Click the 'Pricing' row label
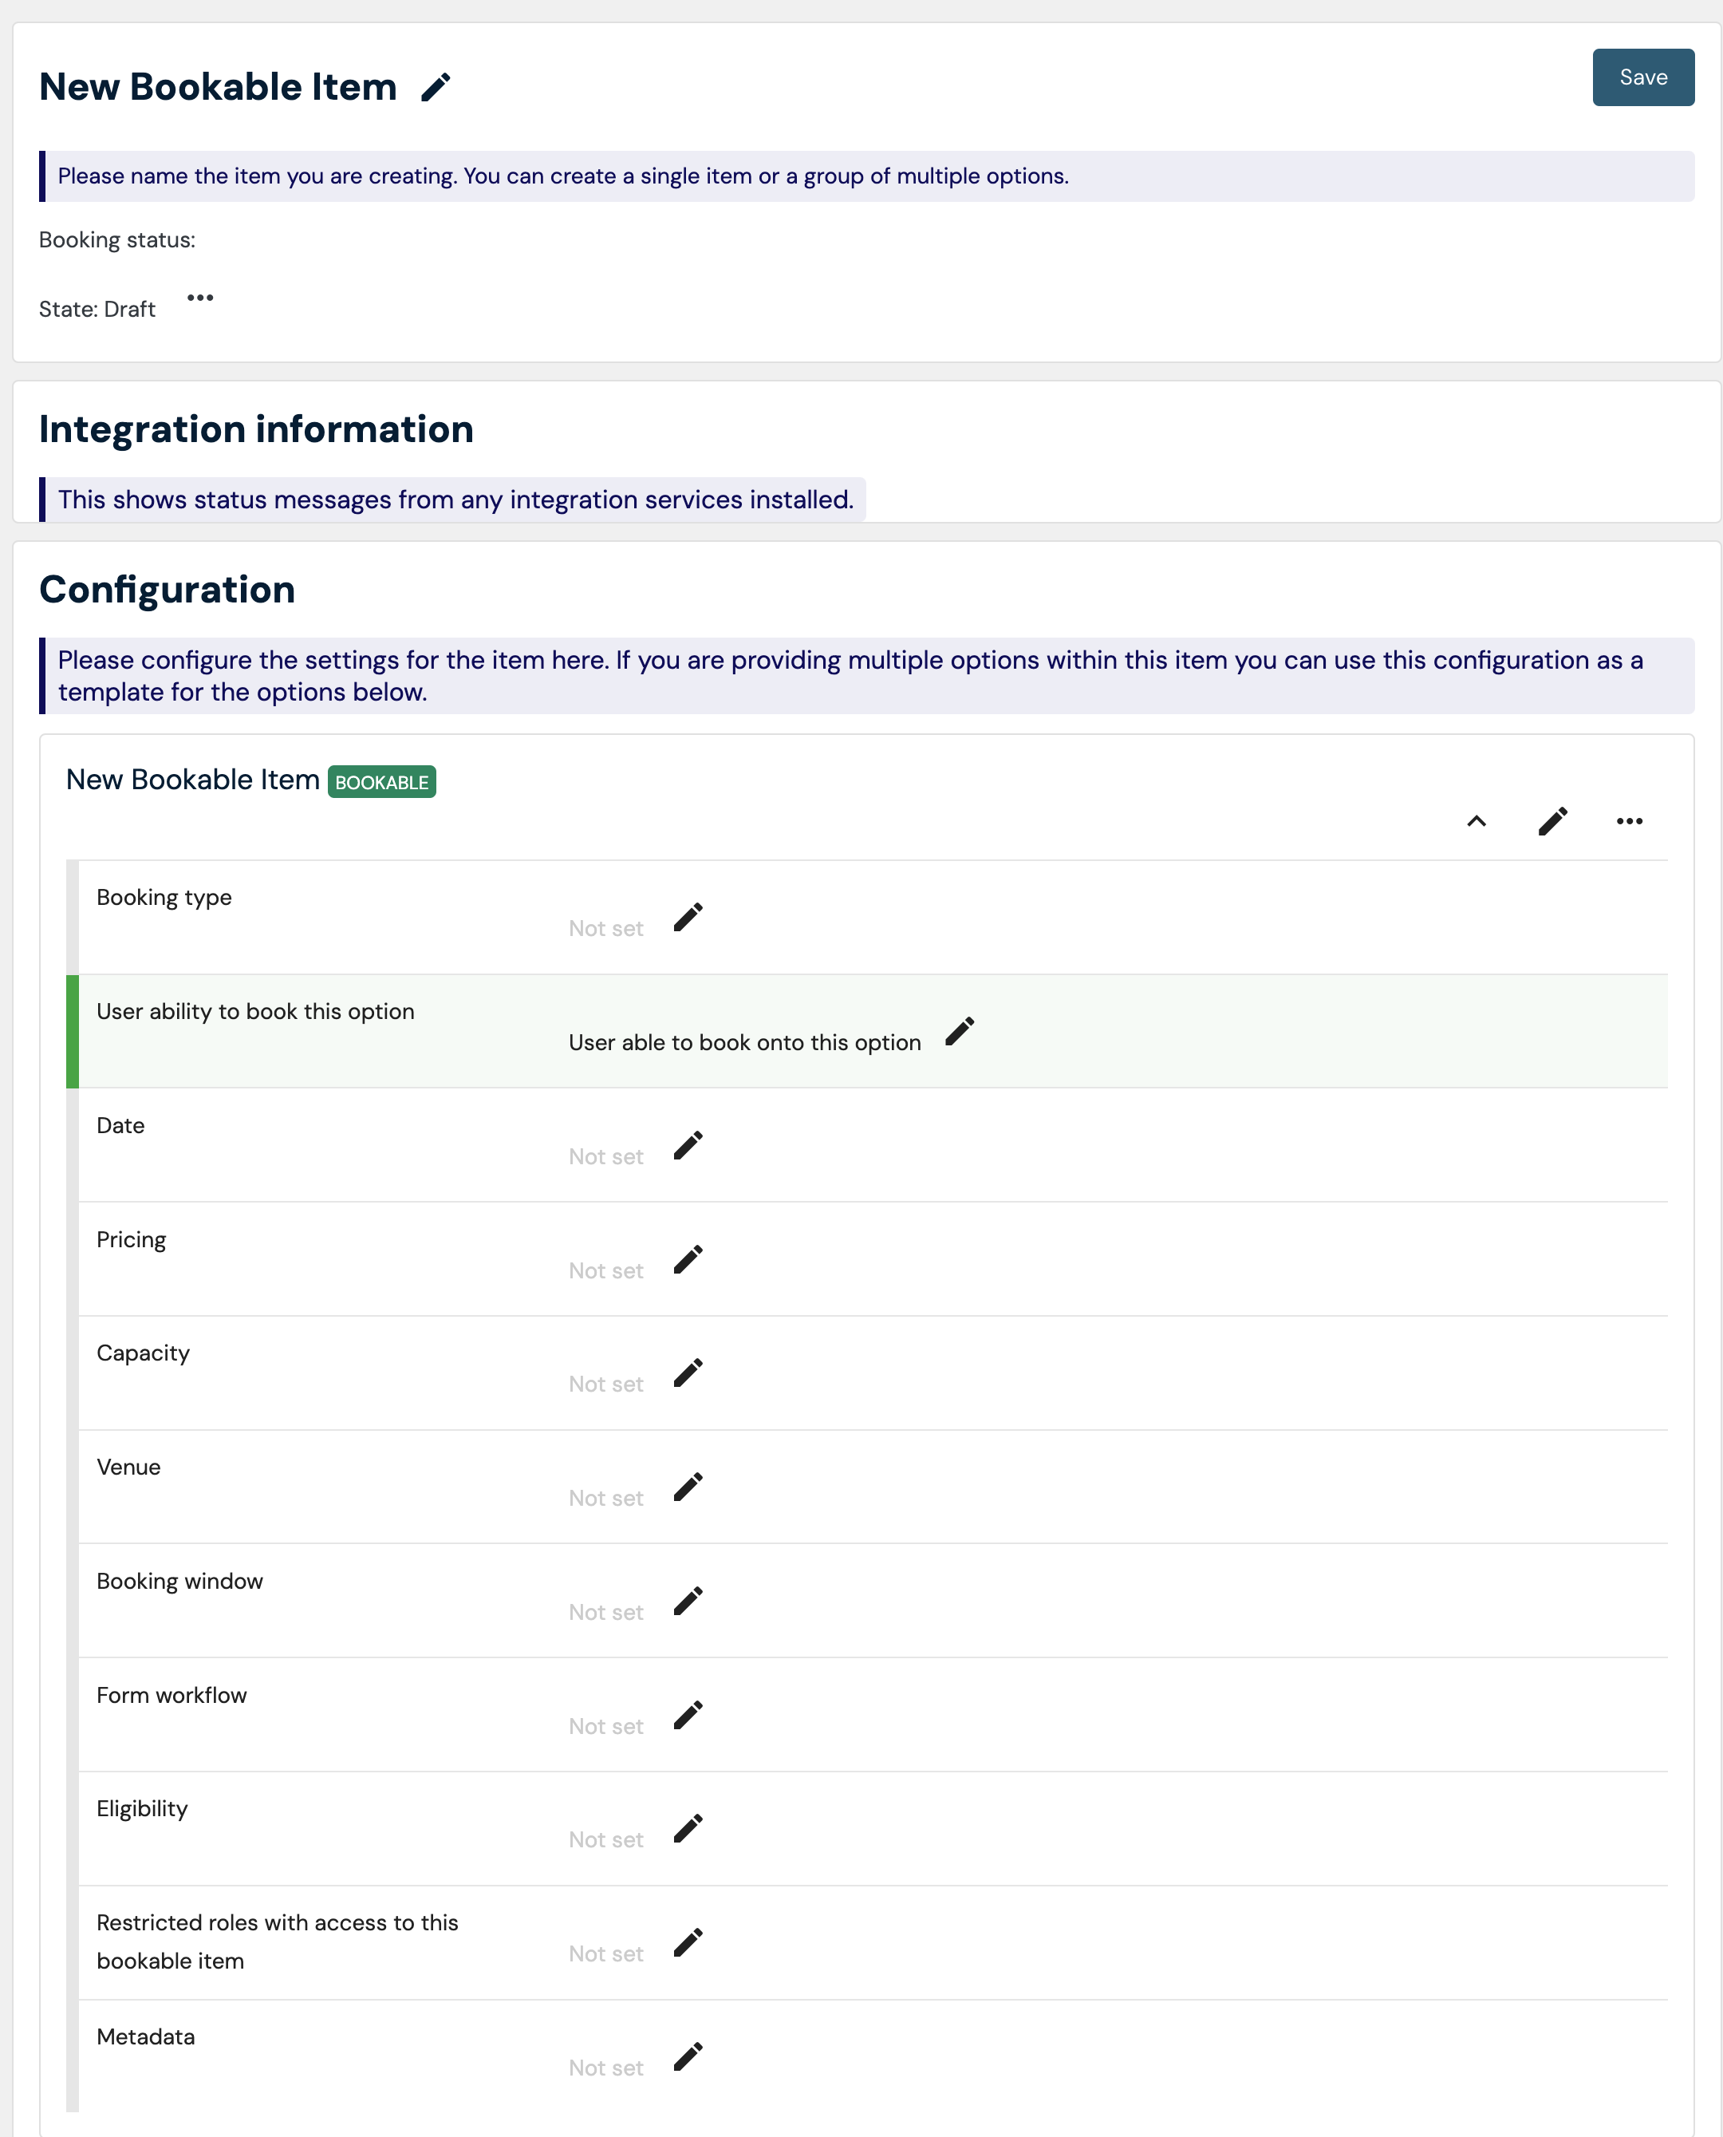 [131, 1240]
